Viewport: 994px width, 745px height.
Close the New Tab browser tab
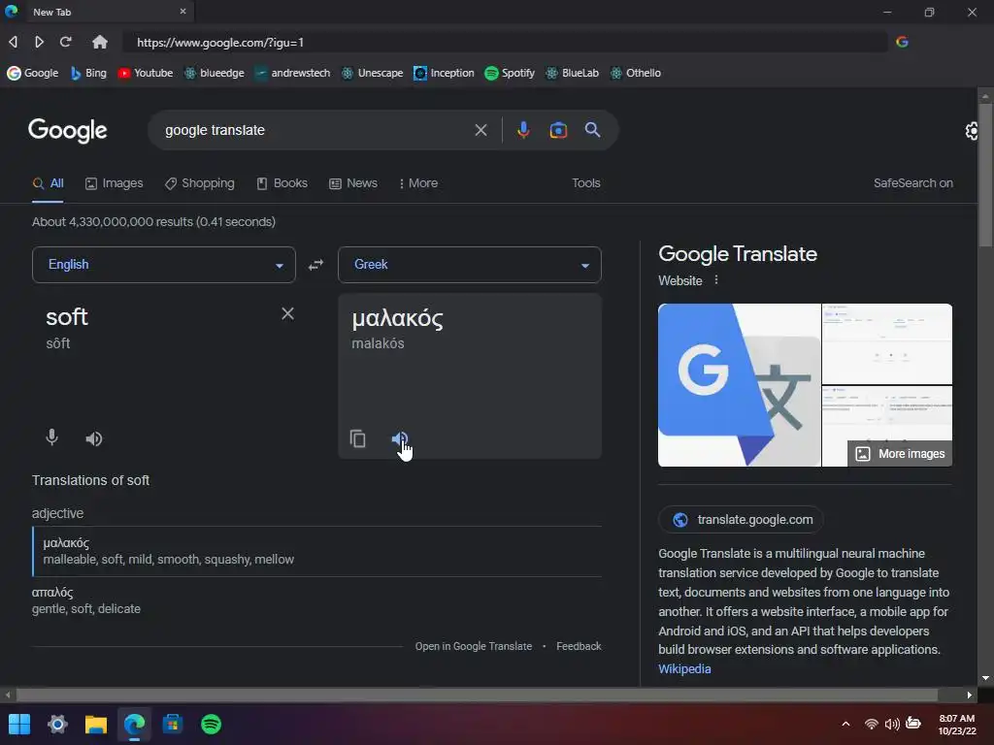(182, 12)
